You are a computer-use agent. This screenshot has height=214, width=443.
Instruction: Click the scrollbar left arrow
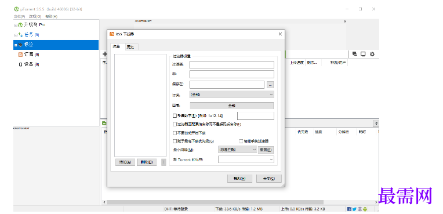click(x=104, y=202)
